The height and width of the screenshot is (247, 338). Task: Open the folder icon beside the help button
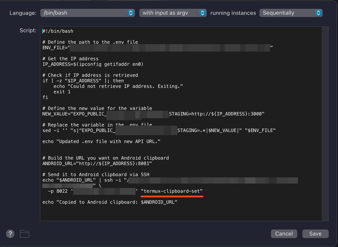tap(25, 234)
